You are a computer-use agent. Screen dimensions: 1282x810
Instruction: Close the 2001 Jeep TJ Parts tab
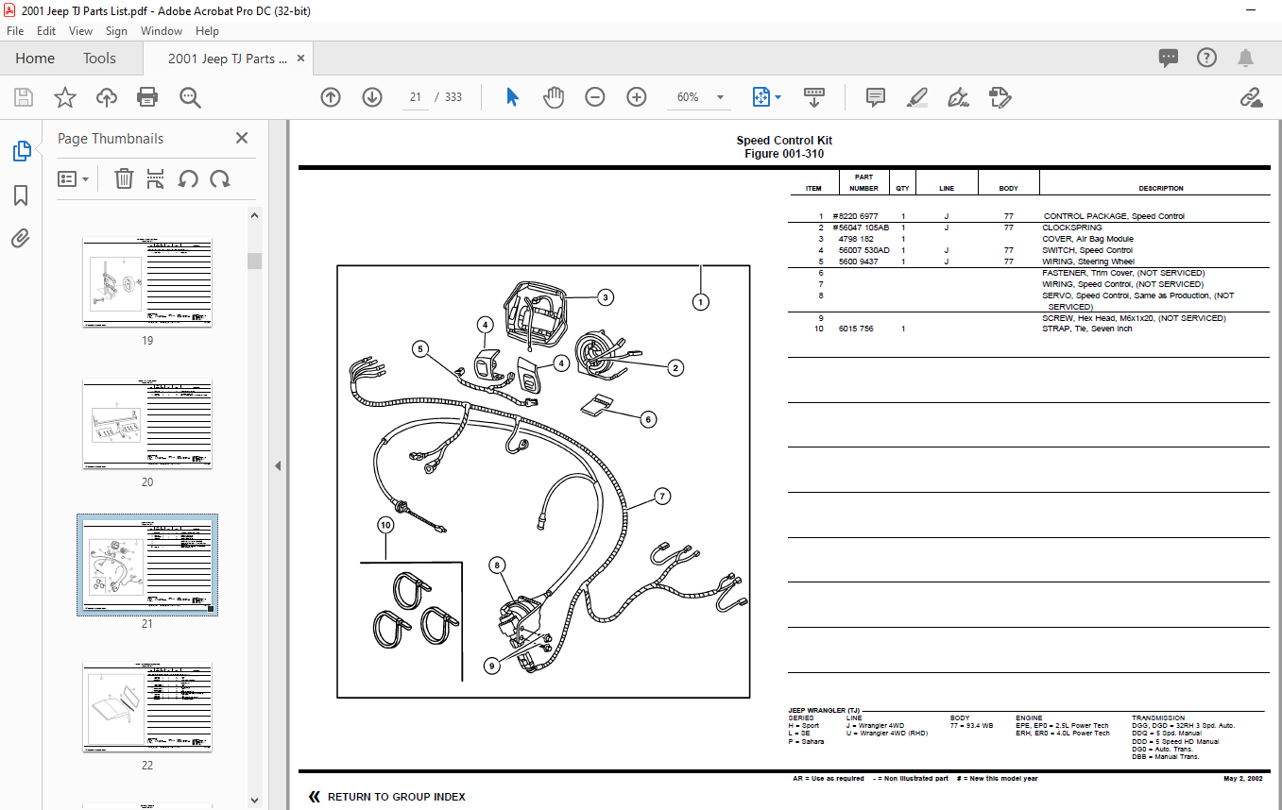click(301, 59)
